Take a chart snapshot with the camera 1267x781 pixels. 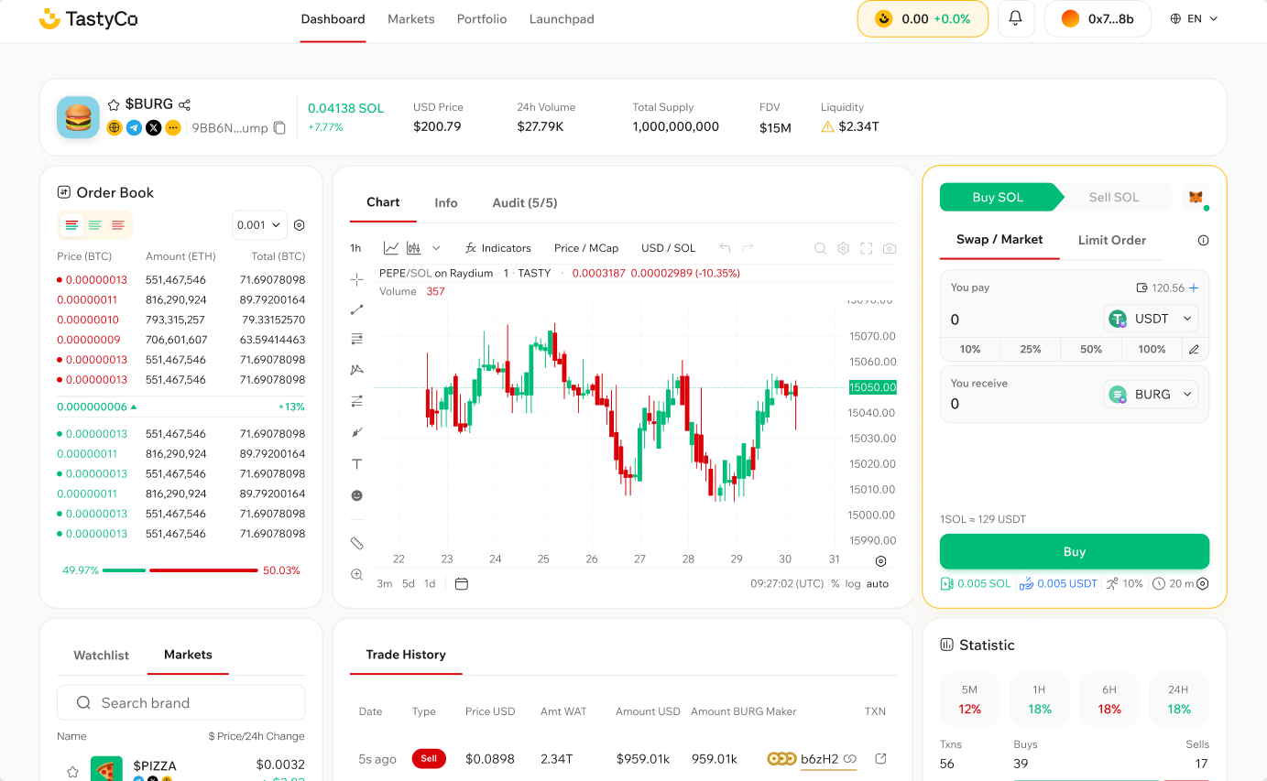890,248
